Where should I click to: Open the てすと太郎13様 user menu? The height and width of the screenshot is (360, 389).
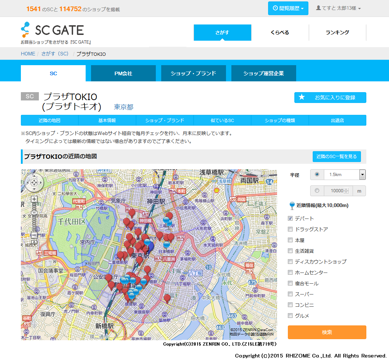[338, 8]
